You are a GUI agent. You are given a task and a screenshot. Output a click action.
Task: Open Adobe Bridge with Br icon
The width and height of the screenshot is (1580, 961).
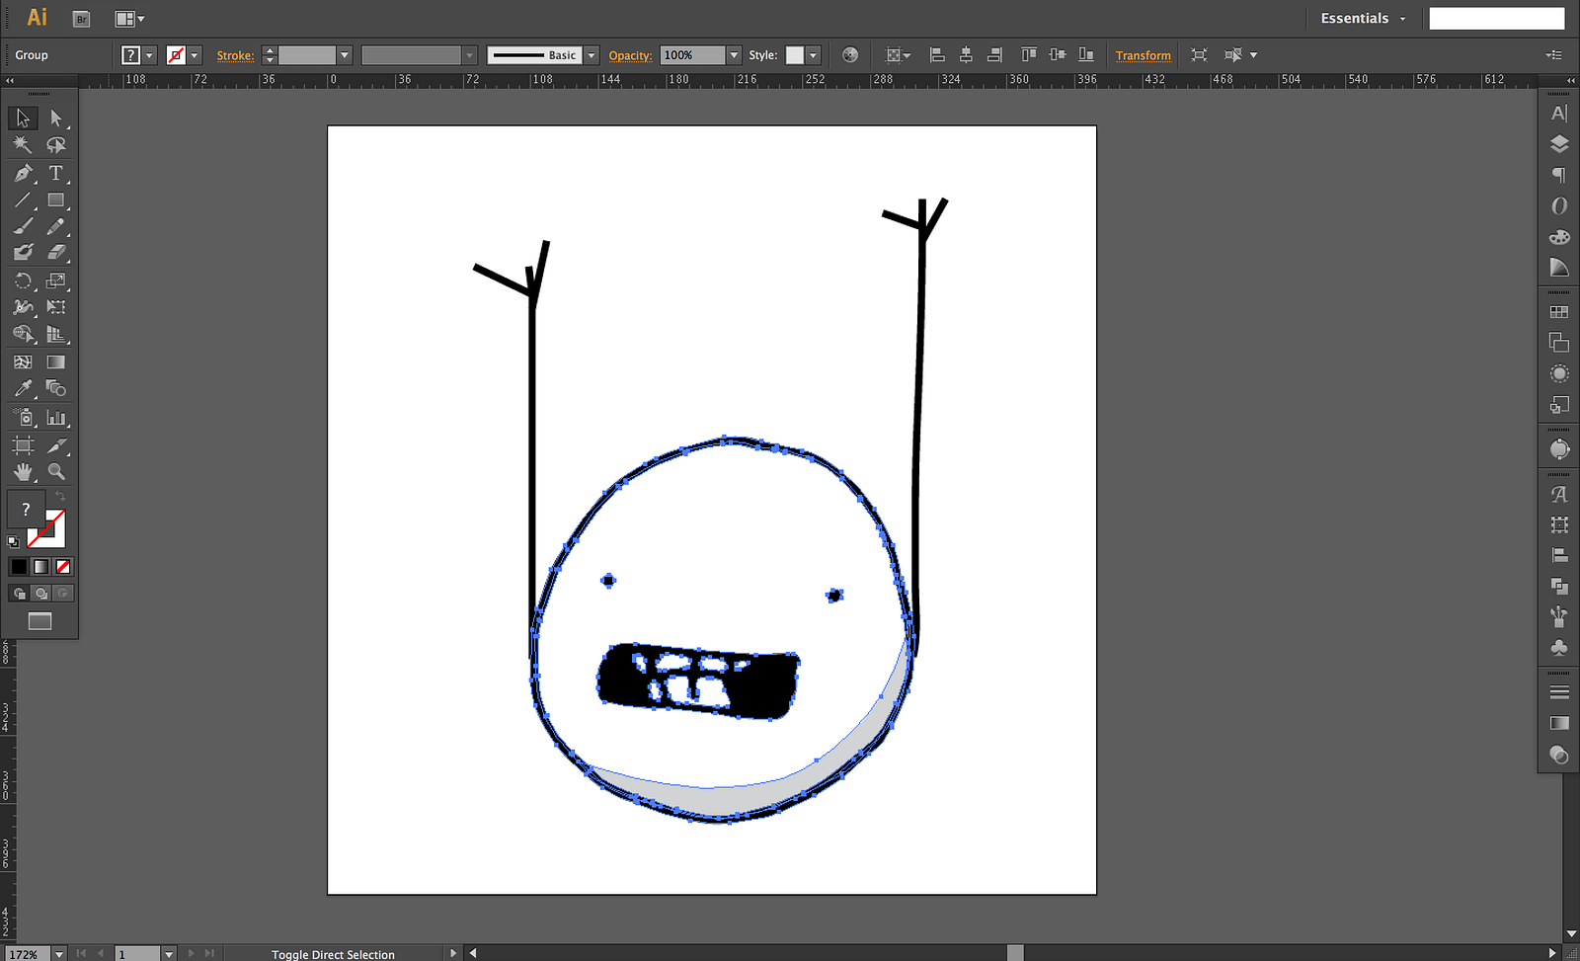pyautogui.click(x=82, y=19)
